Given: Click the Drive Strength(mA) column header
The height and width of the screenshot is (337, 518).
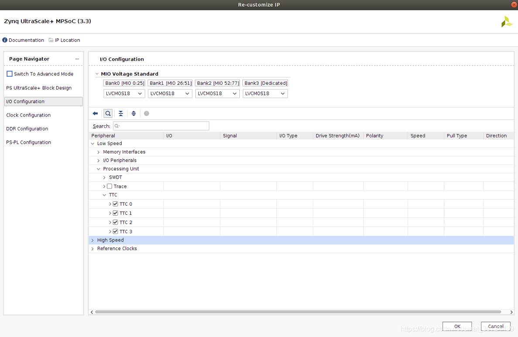Looking at the screenshot, I should [338, 136].
